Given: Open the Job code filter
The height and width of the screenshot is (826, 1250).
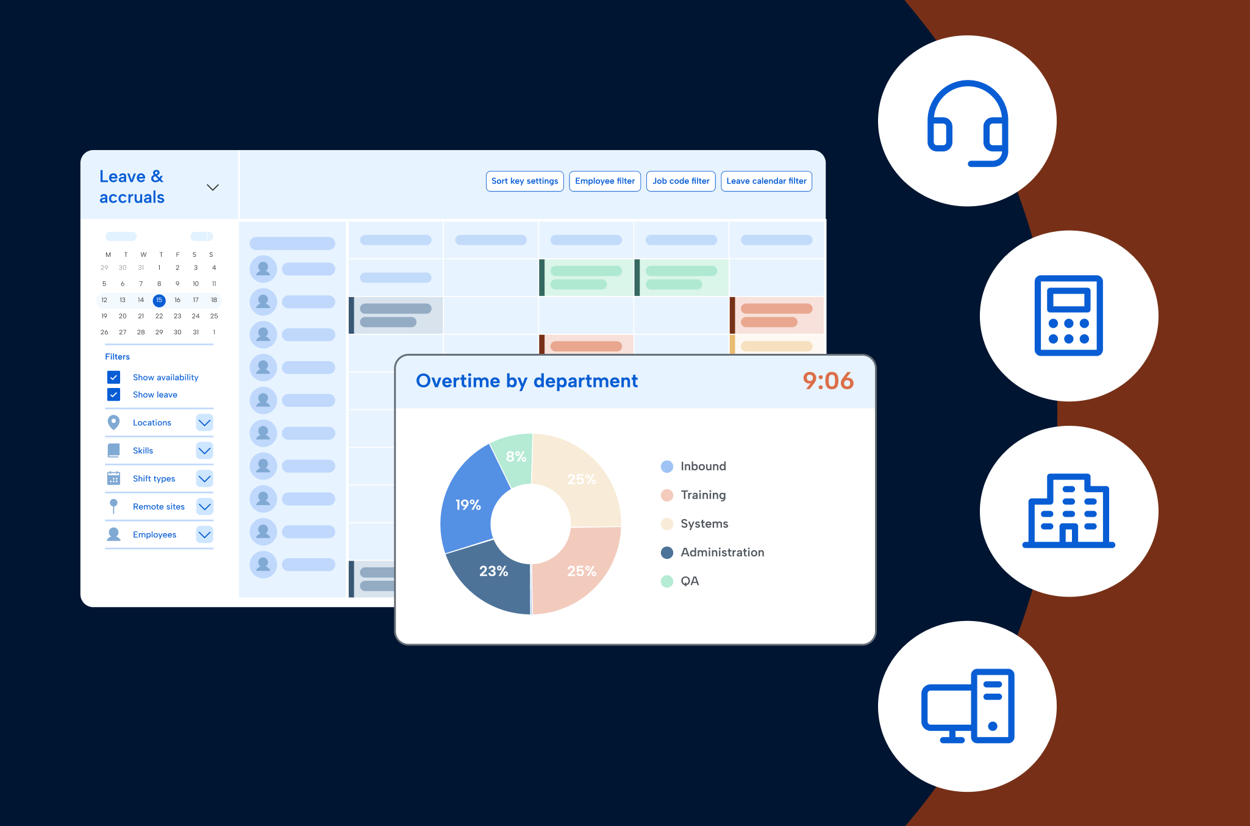Looking at the screenshot, I should (x=680, y=181).
